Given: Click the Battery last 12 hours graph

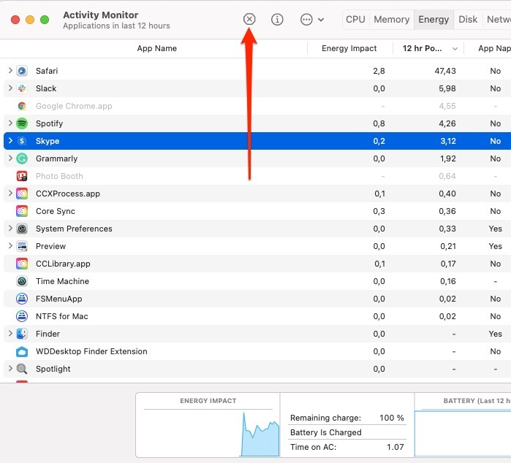Looking at the screenshot, I should click(463, 434).
